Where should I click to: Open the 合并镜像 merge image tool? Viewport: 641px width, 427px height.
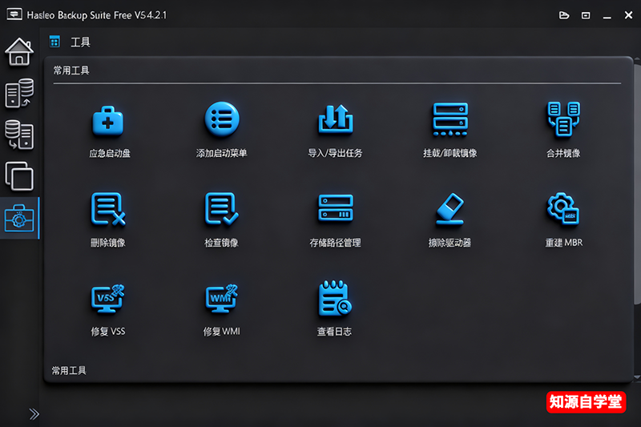pyautogui.click(x=563, y=130)
